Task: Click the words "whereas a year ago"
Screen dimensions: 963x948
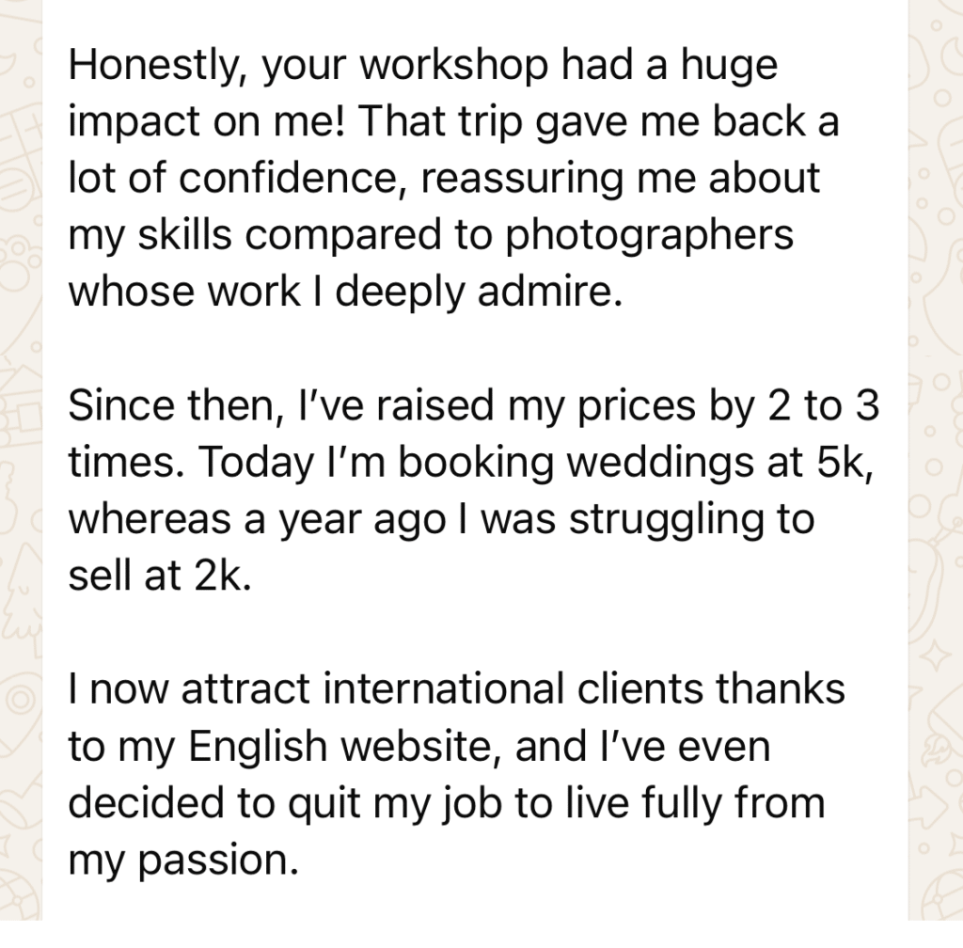Action: pyautogui.click(x=240, y=519)
